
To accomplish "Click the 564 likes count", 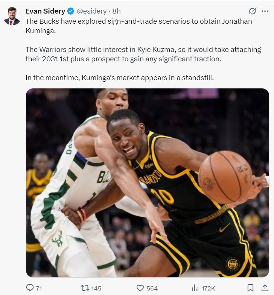I will click(152, 288).
